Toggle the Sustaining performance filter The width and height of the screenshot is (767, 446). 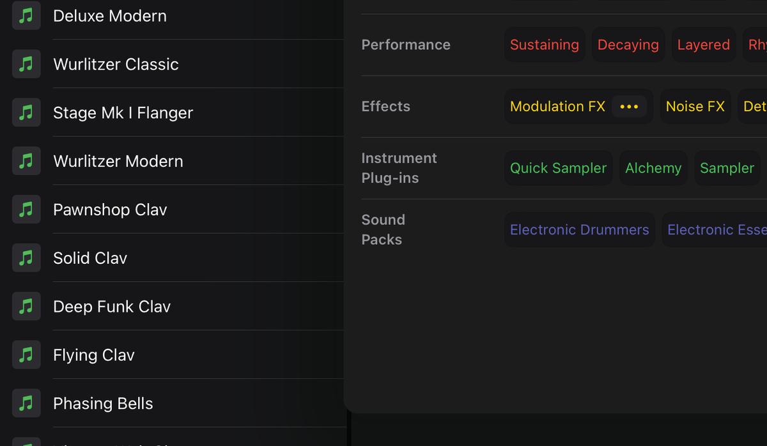545,45
